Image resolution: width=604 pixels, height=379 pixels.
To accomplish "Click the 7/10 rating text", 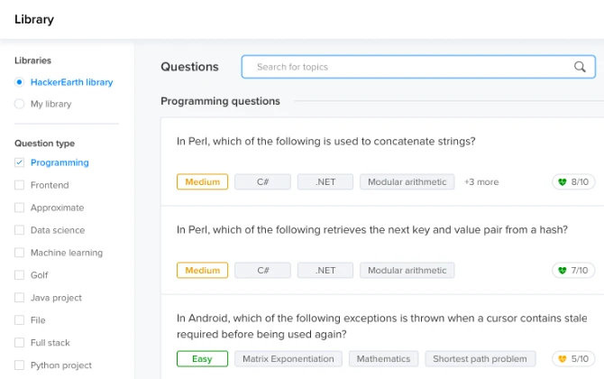I will pos(580,271).
